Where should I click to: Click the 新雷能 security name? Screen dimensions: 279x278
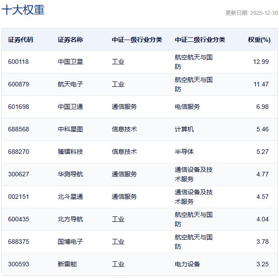click(x=67, y=264)
